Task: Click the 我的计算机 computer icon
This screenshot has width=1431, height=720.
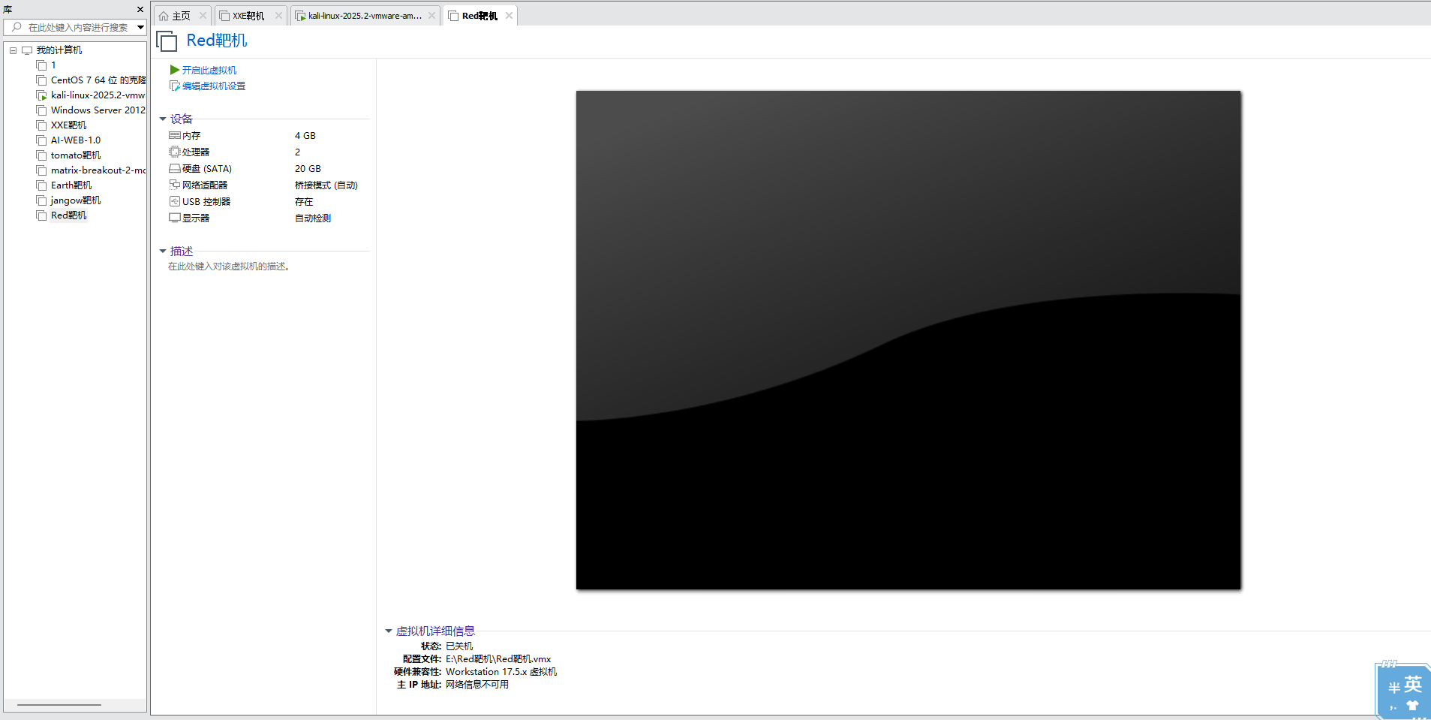Action: (x=27, y=50)
